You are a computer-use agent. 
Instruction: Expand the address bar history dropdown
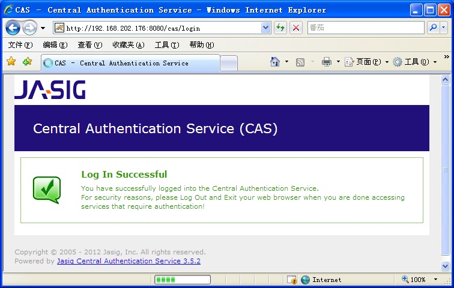265,28
